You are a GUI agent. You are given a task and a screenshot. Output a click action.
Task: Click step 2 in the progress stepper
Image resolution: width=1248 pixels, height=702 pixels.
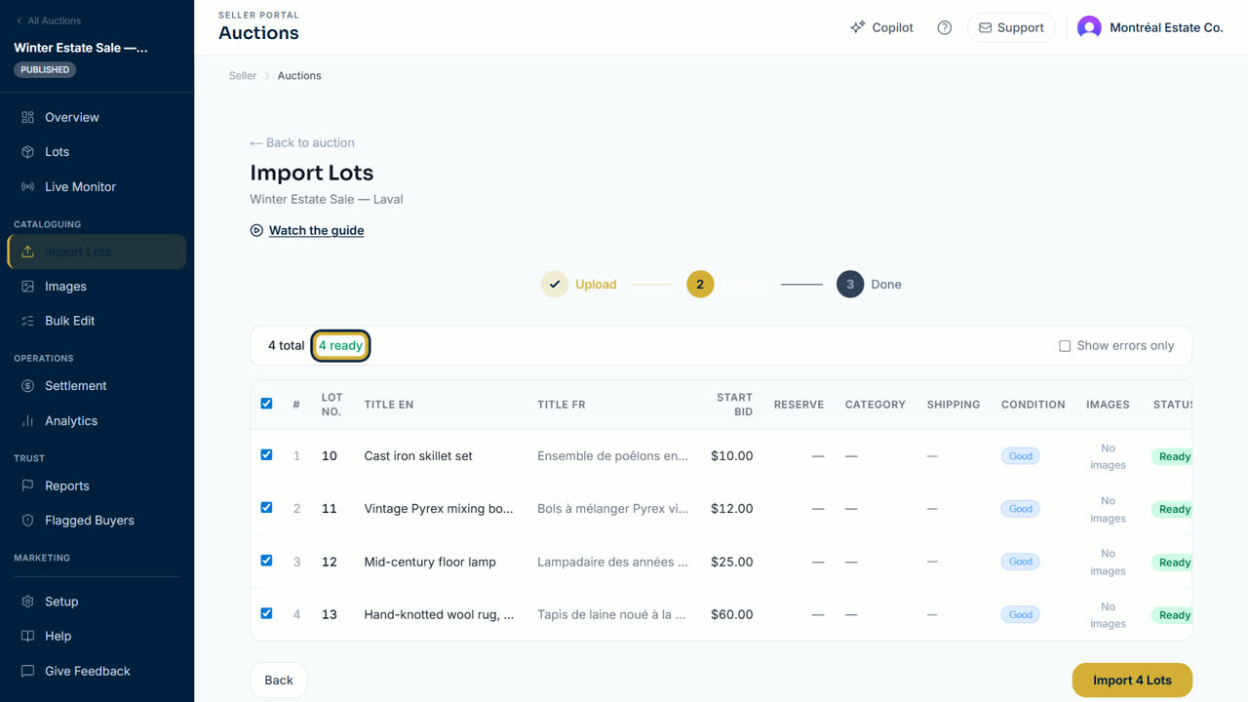point(700,285)
